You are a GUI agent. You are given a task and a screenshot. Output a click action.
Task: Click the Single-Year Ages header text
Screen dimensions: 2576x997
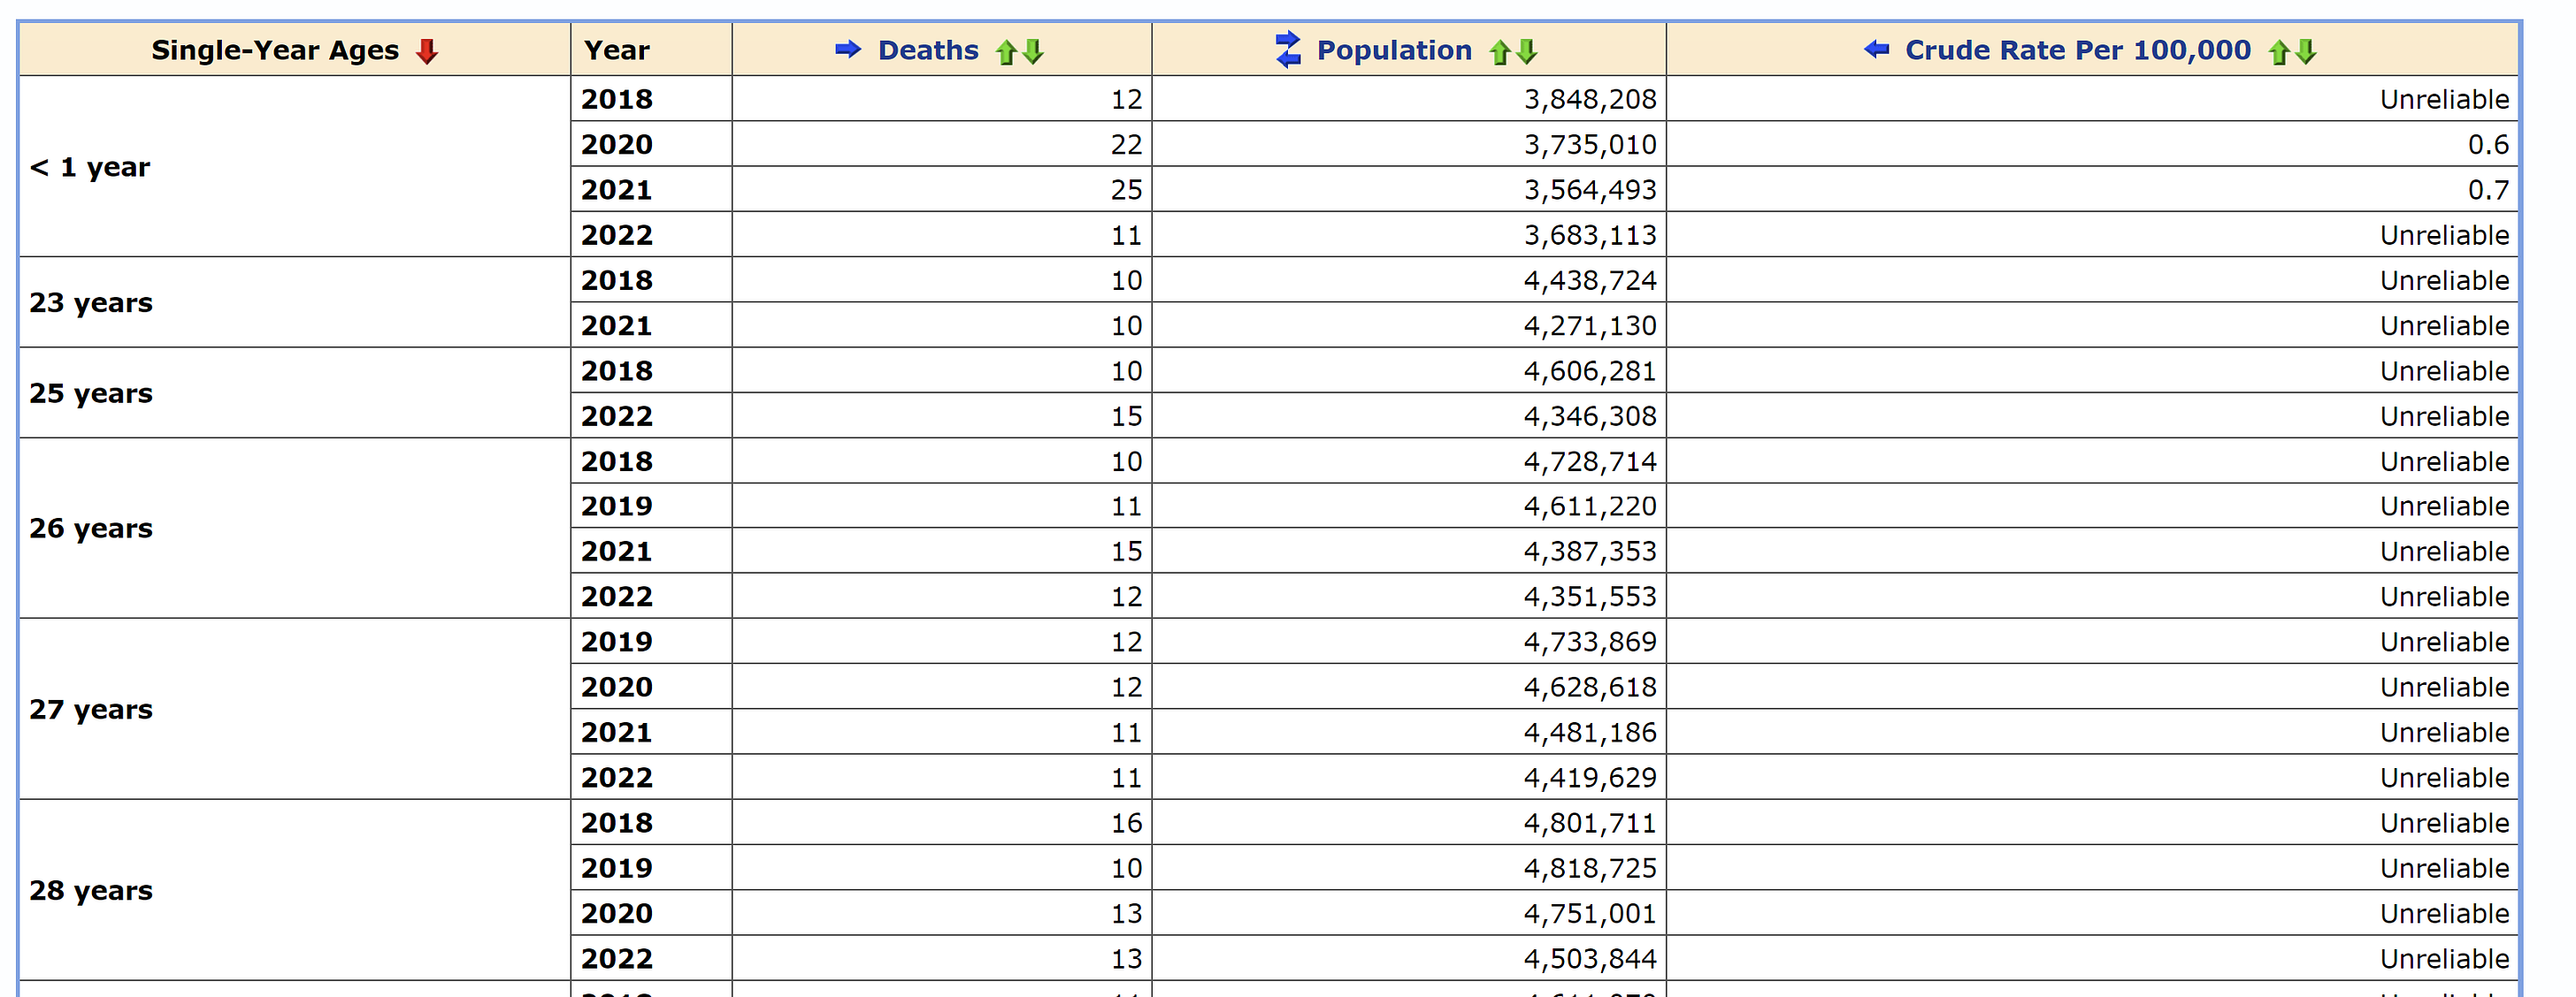[x=275, y=50]
